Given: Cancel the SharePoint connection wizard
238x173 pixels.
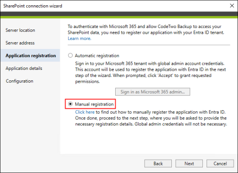Looking at the screenshot, I should coord(220,163).
